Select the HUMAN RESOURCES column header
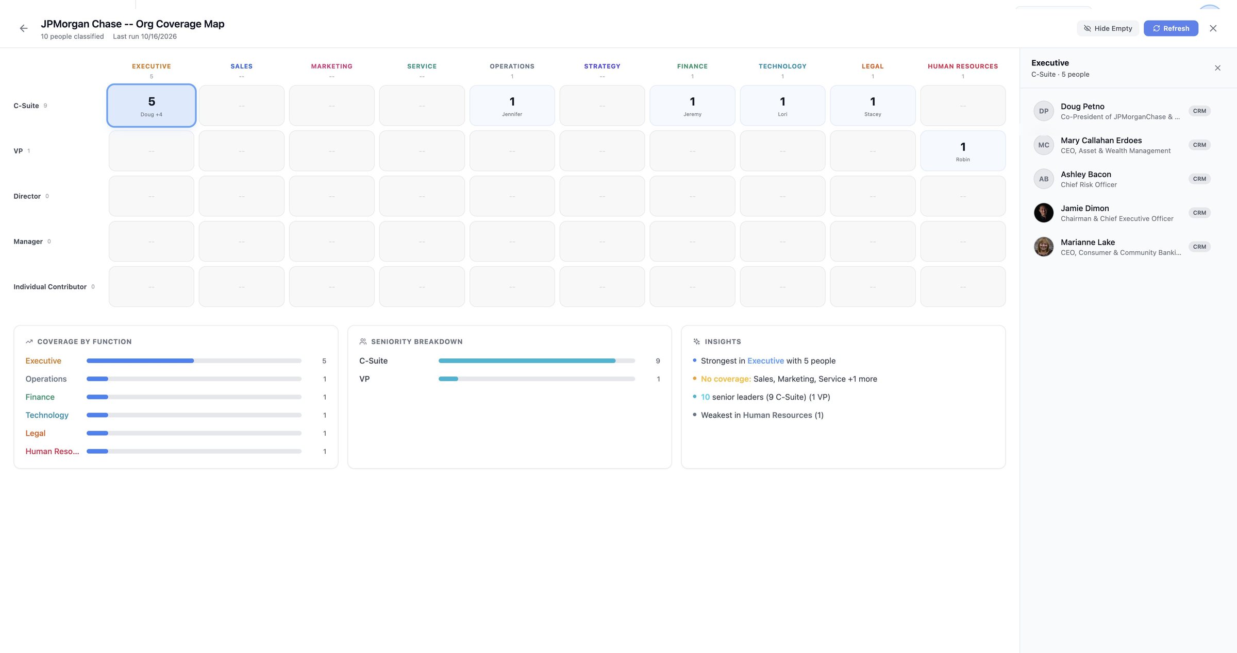The width and height of the screenshot is (1237, 653). [963, 66]
